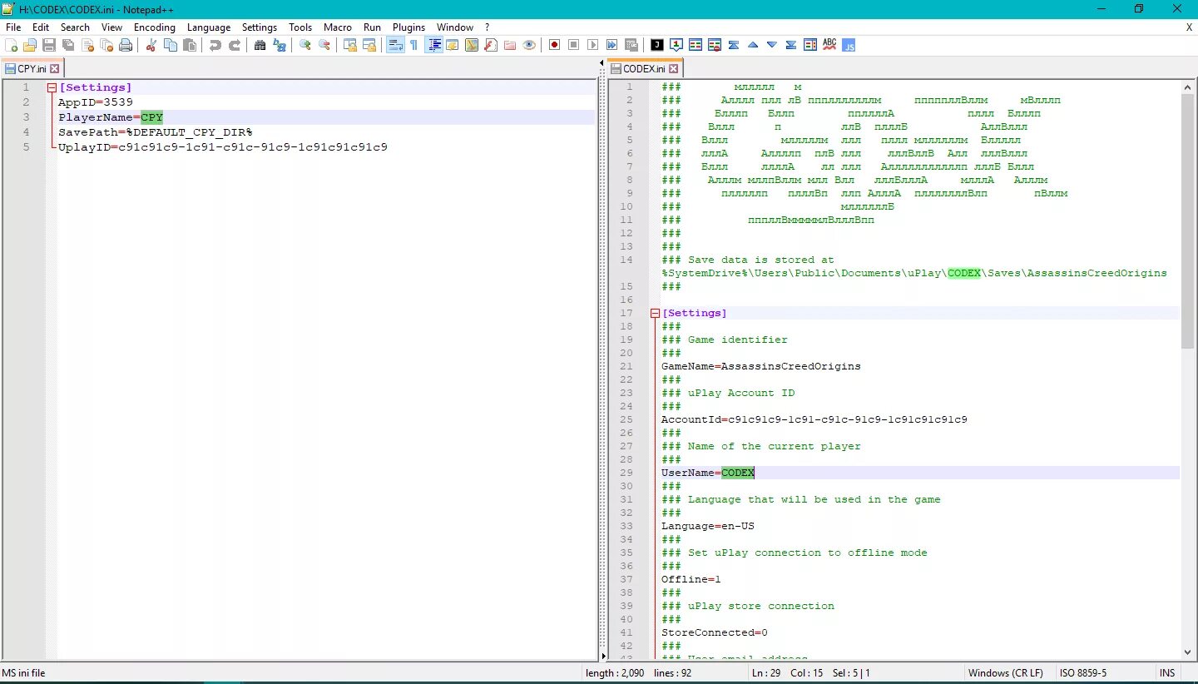Screen dimensions: 1198x684
Task: Open the document map icon
Action: click(x=472, y=45)
